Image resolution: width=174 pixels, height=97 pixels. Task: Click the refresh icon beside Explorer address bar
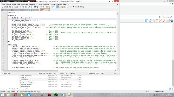coord(159,17)
